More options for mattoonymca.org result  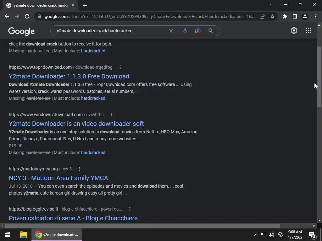coord(80,169)
